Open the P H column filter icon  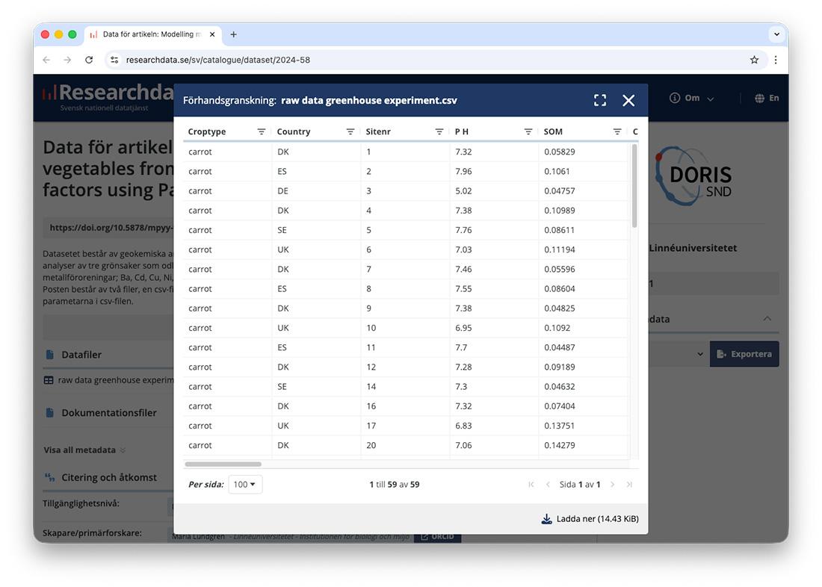[528, 131]
